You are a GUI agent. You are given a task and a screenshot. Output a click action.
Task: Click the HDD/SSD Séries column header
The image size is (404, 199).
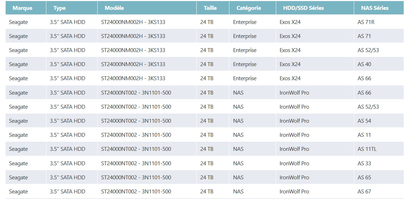(x=304, y=8)
